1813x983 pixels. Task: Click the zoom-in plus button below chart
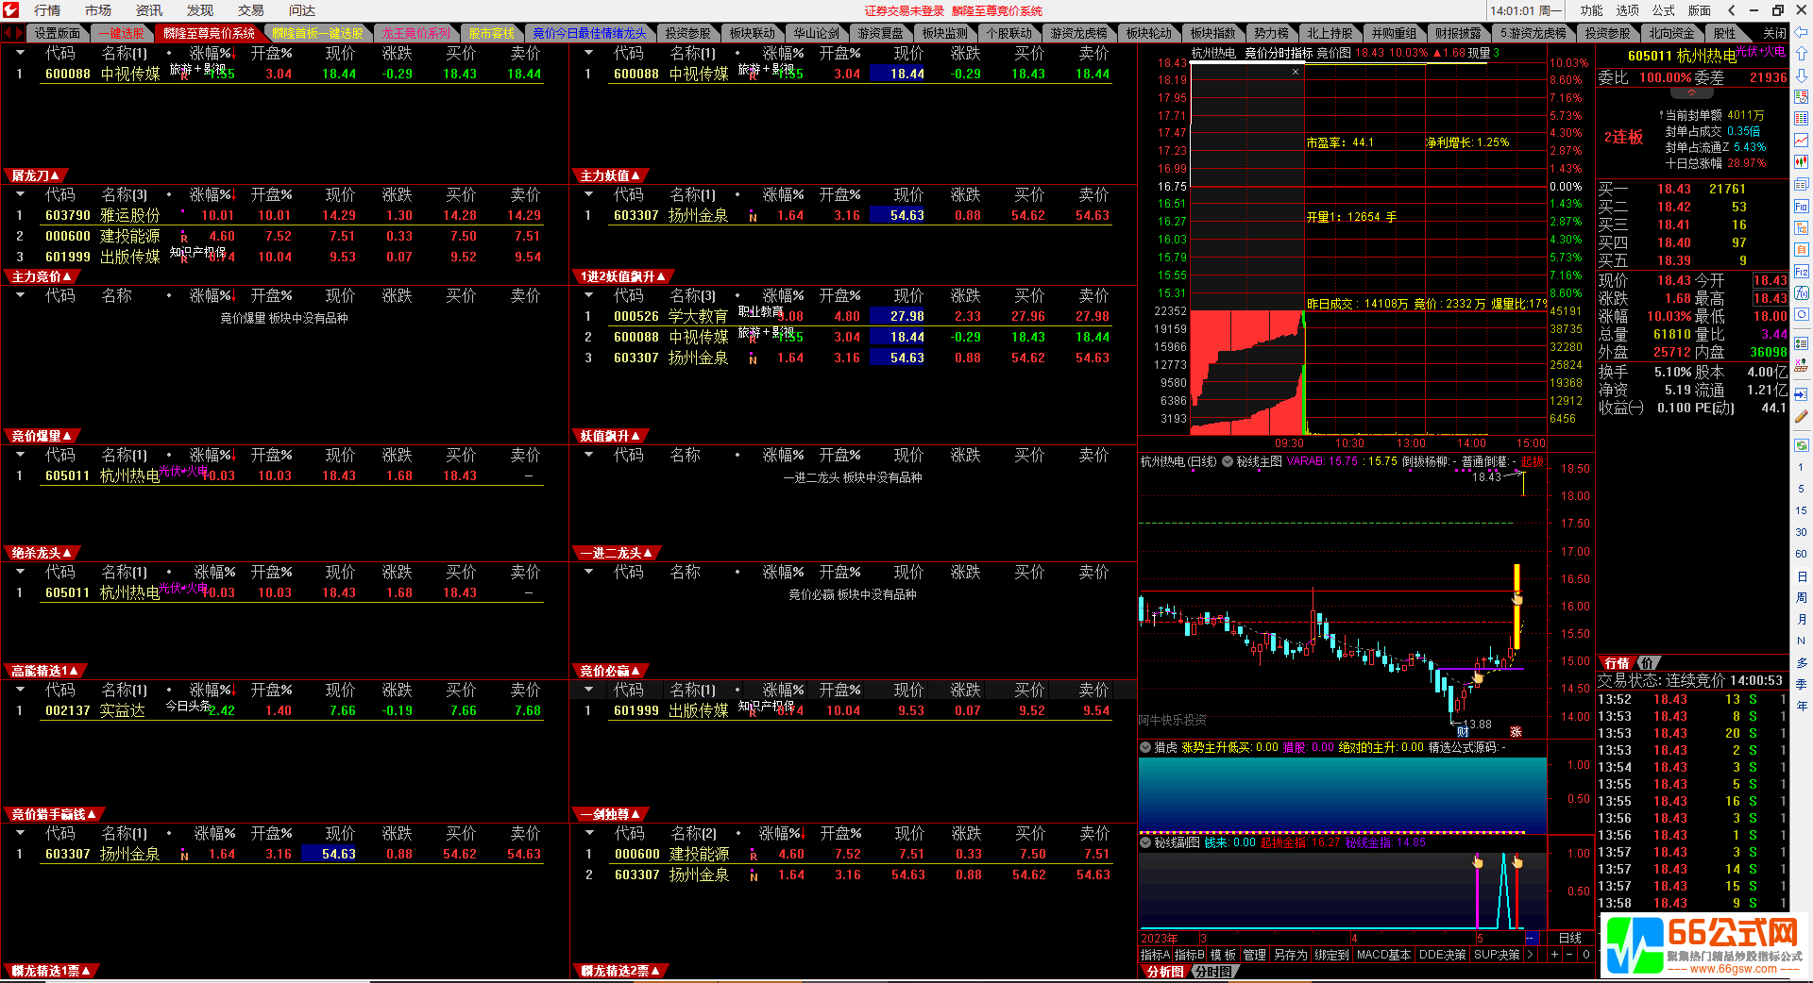[x=1554, y=955]
